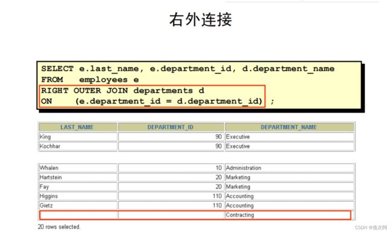
Task: Click department ID 110 in Higgins's row
Action: tap(171, 196)
